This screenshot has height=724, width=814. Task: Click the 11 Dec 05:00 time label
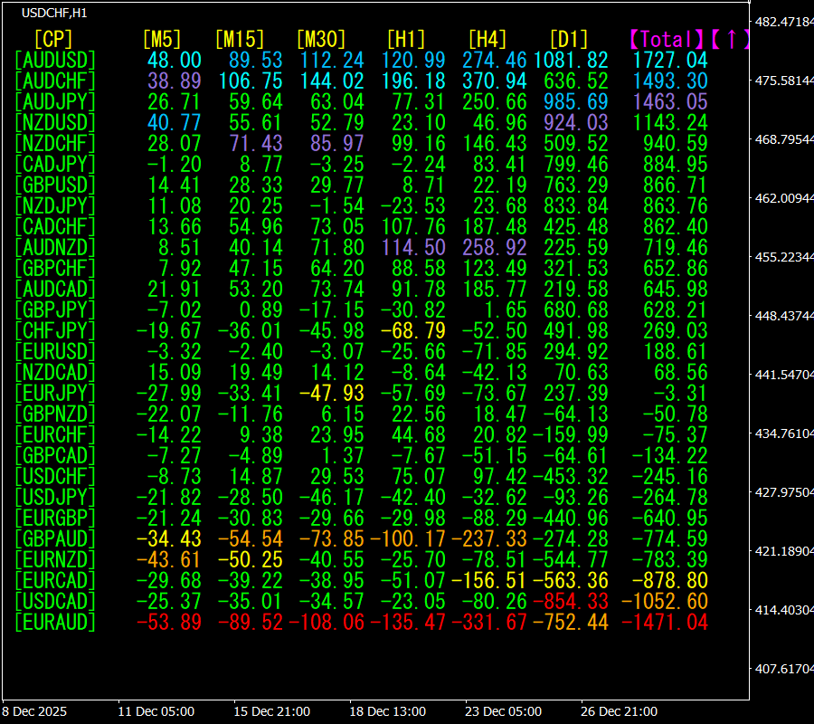[156, 711]
